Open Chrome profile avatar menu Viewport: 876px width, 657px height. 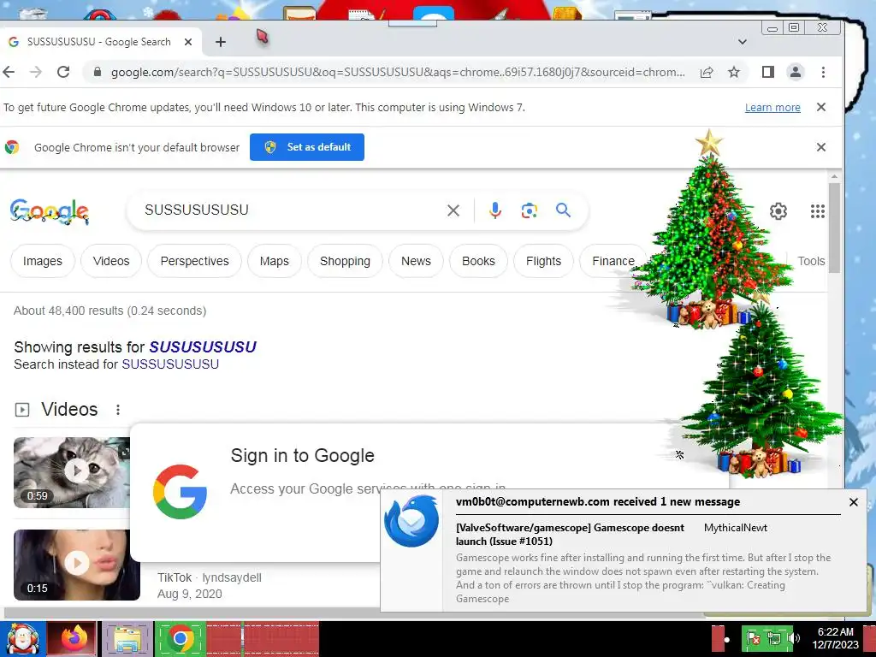click(795, 72)
